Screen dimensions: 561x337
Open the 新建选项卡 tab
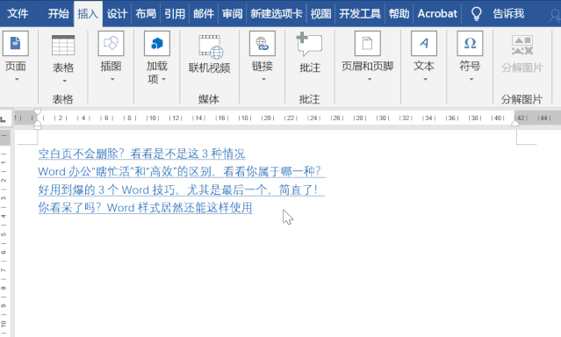(x=277, y=13)
